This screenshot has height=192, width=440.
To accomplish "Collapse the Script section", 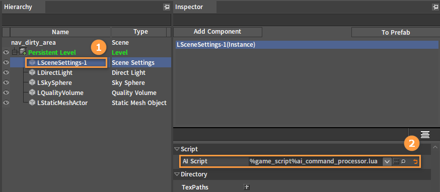I will [x=177, y=149].
